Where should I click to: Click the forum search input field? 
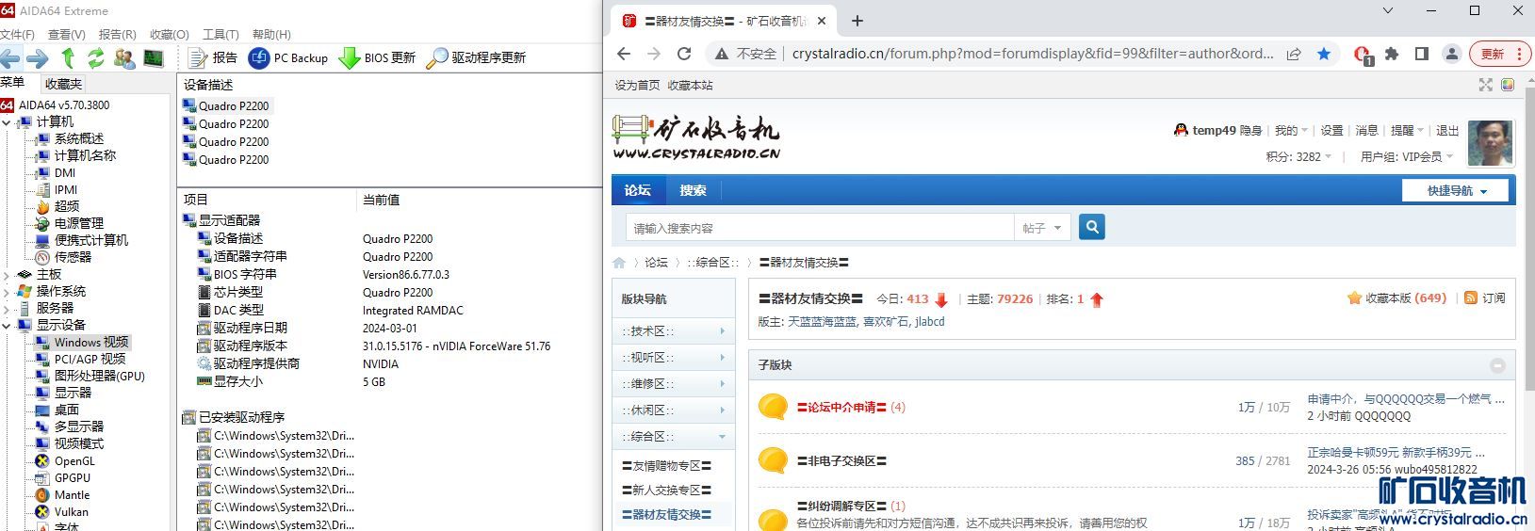pyautogui.click(x=820, y=228)
